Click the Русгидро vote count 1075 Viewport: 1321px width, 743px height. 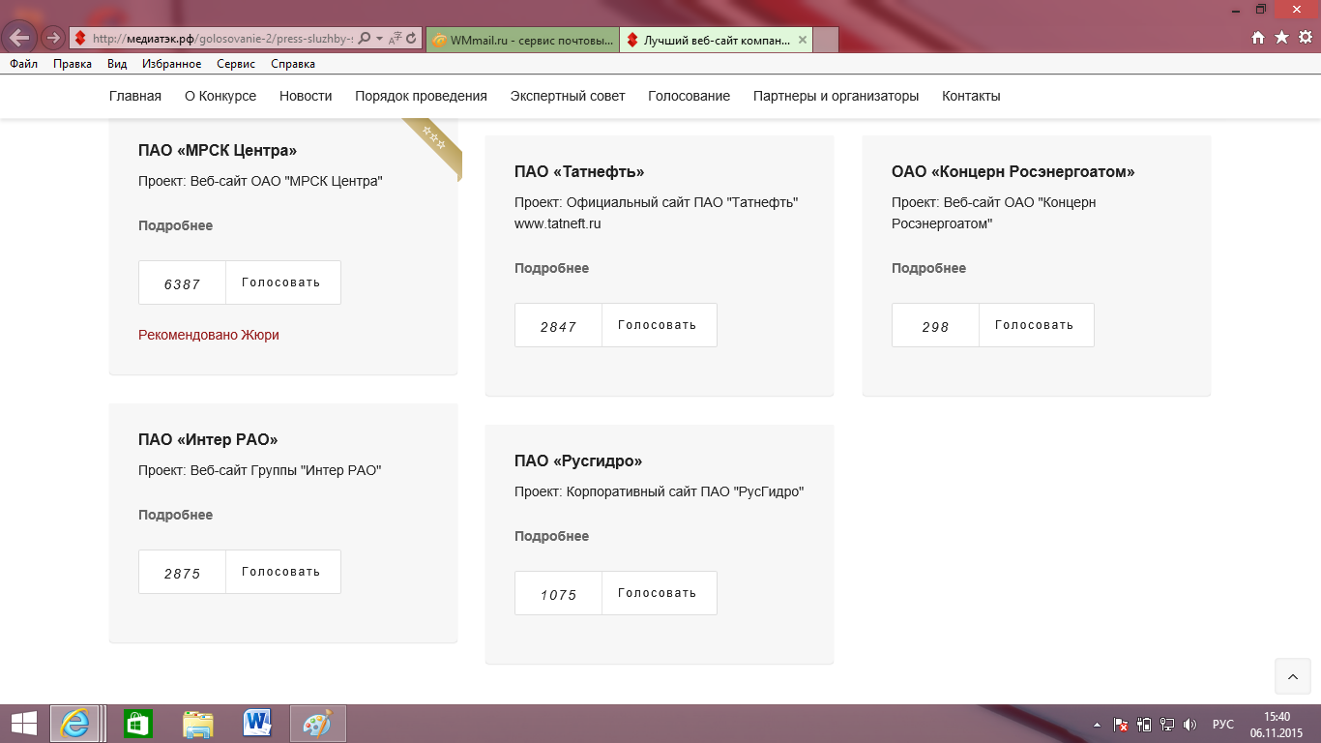click(558, 594)
